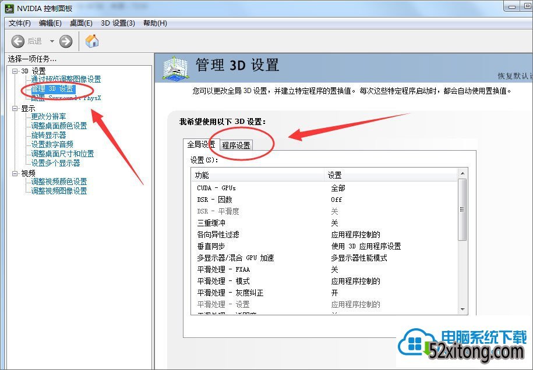Open the 3D 设置(3) menu
Screen dimensions: 533x370
tap(118, 23)
